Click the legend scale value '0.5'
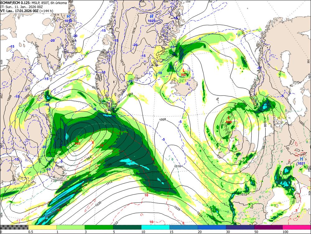The height and width of the screenshot is (234, 311). click(x=30, y=232)
